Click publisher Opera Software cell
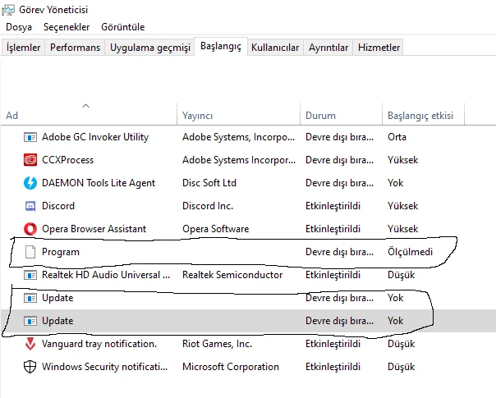Image resolution: width=496 pixels, height=398 pixels. 215,229
